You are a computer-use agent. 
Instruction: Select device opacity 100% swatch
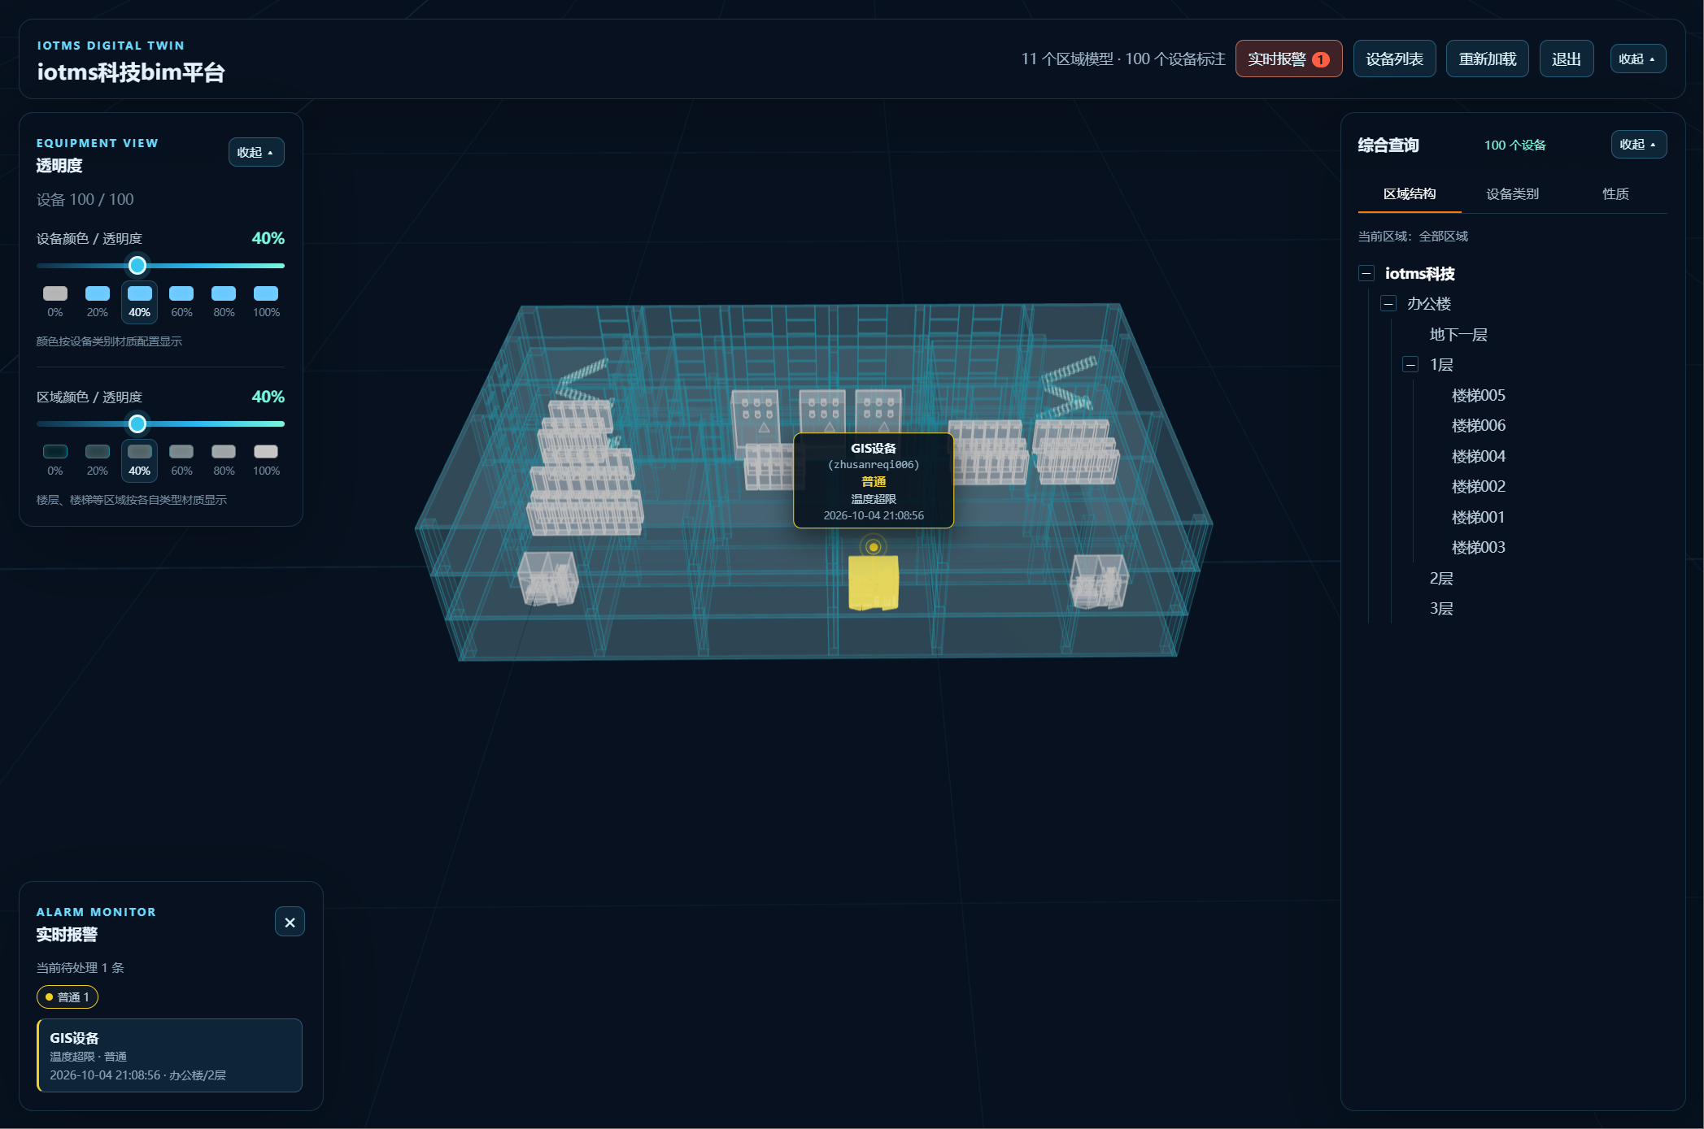click(x=266, y=302)
